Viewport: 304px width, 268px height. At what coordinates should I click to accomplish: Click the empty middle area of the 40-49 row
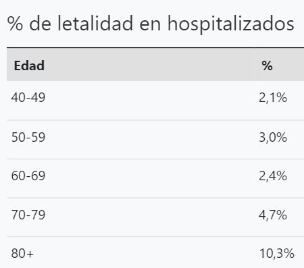150,100
